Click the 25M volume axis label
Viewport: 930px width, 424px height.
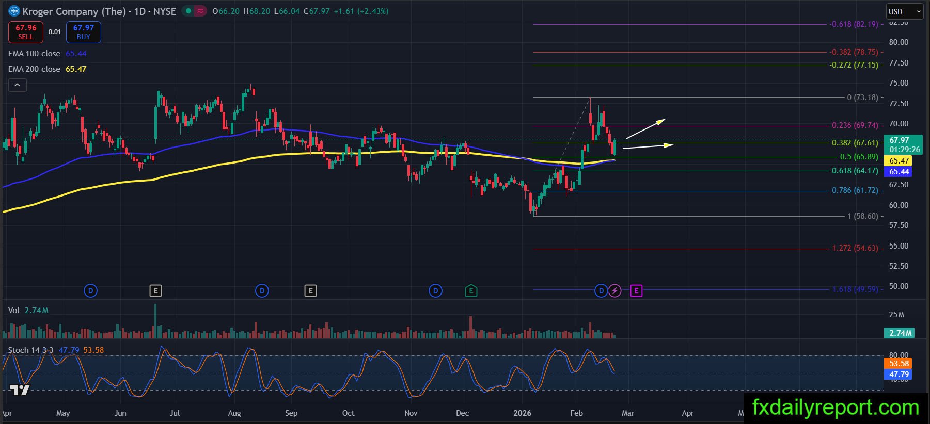(x=896, y=315)
